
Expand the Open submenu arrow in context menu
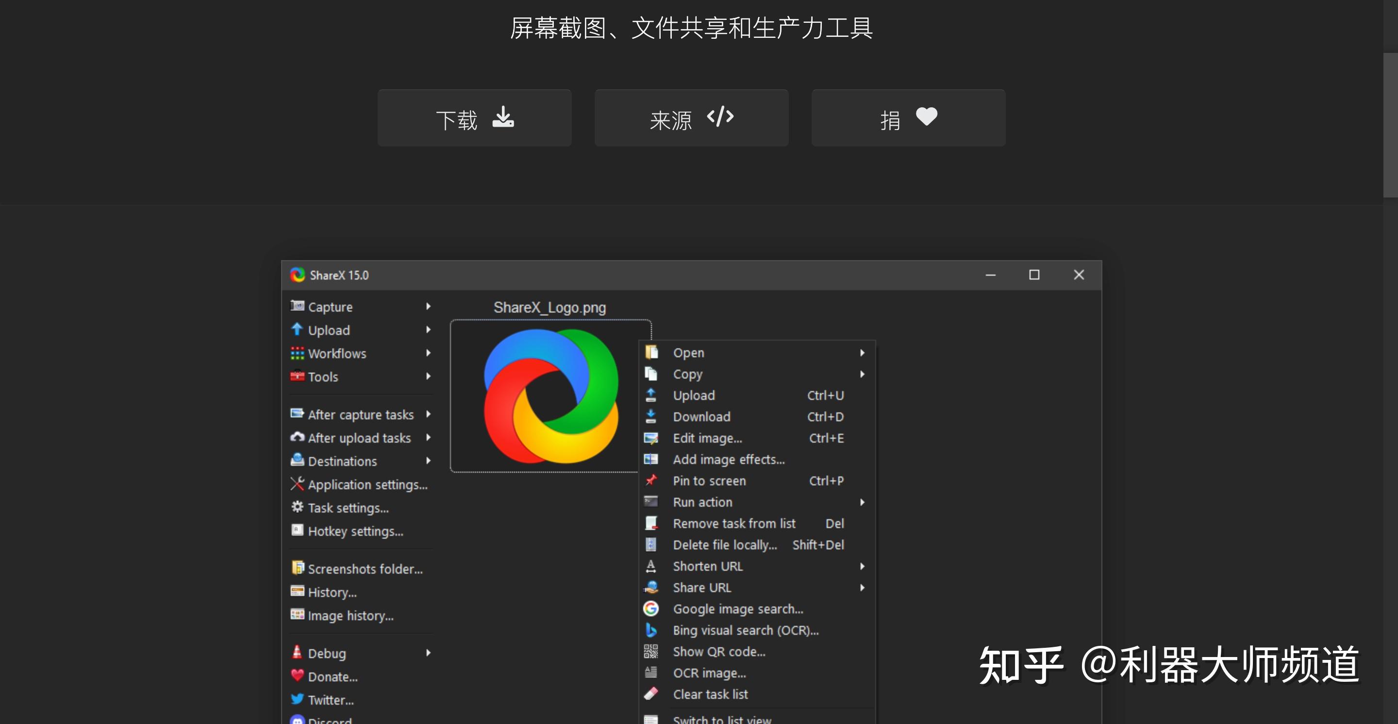click(x=863, y=353)
